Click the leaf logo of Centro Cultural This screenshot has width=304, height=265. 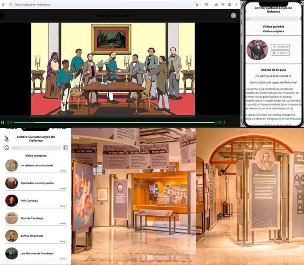6,138
